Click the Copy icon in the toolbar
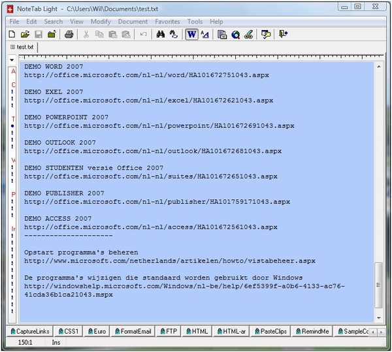 pyautogui.click(x=99, y=34)
